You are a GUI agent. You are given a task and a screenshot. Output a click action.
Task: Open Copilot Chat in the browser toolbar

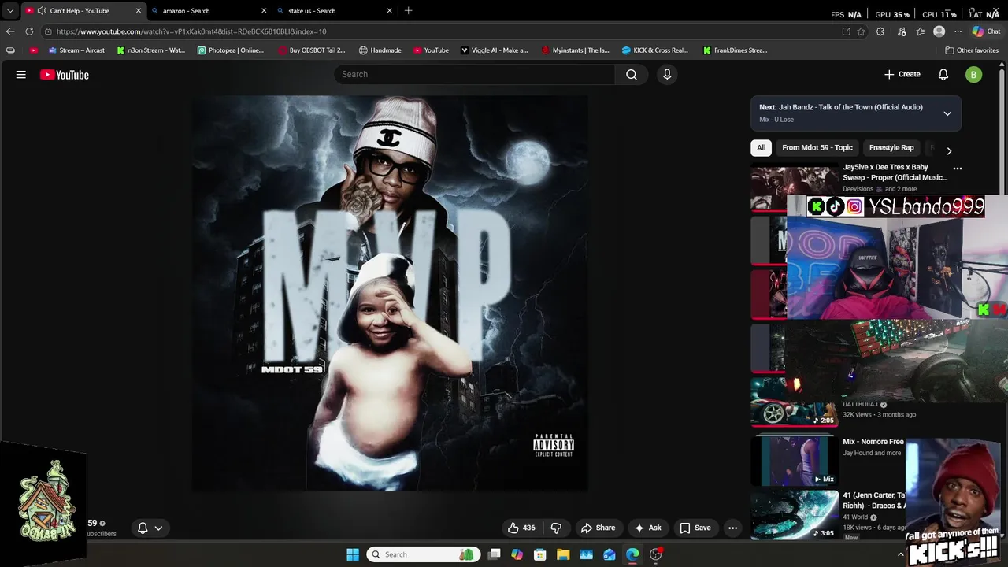tap(986, 31)
